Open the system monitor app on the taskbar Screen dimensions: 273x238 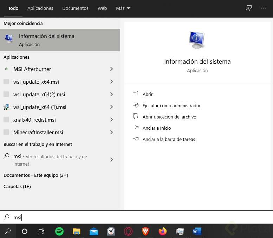(x=180, y=231)
